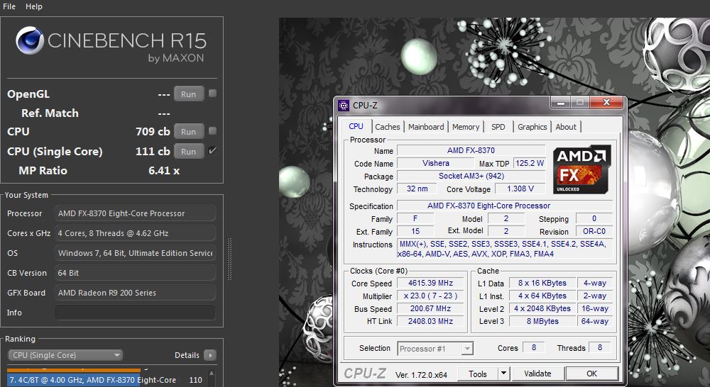Click the HT Link 2408.03 MHz value
This screenshot has height=387, width=710.
pos(431,321)
